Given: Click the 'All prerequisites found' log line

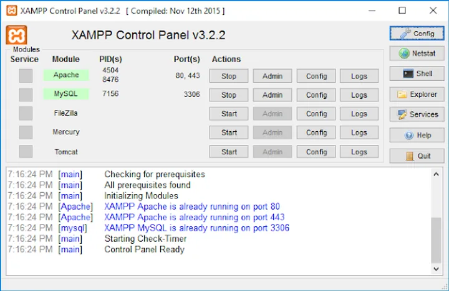Looking at the screenshot, I should (x=147, y=185).
